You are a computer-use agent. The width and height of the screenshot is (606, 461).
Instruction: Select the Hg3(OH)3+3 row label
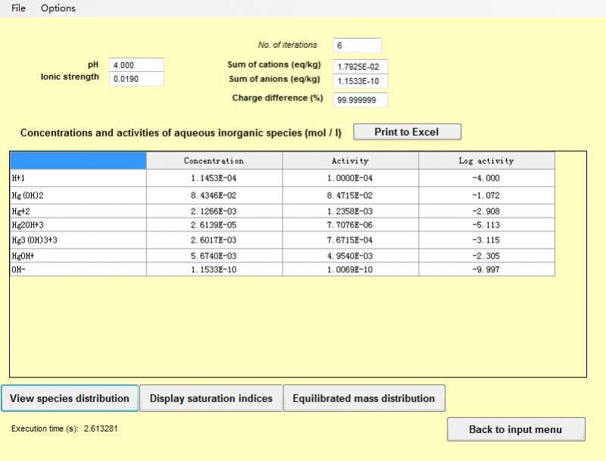tap(78, 240)
